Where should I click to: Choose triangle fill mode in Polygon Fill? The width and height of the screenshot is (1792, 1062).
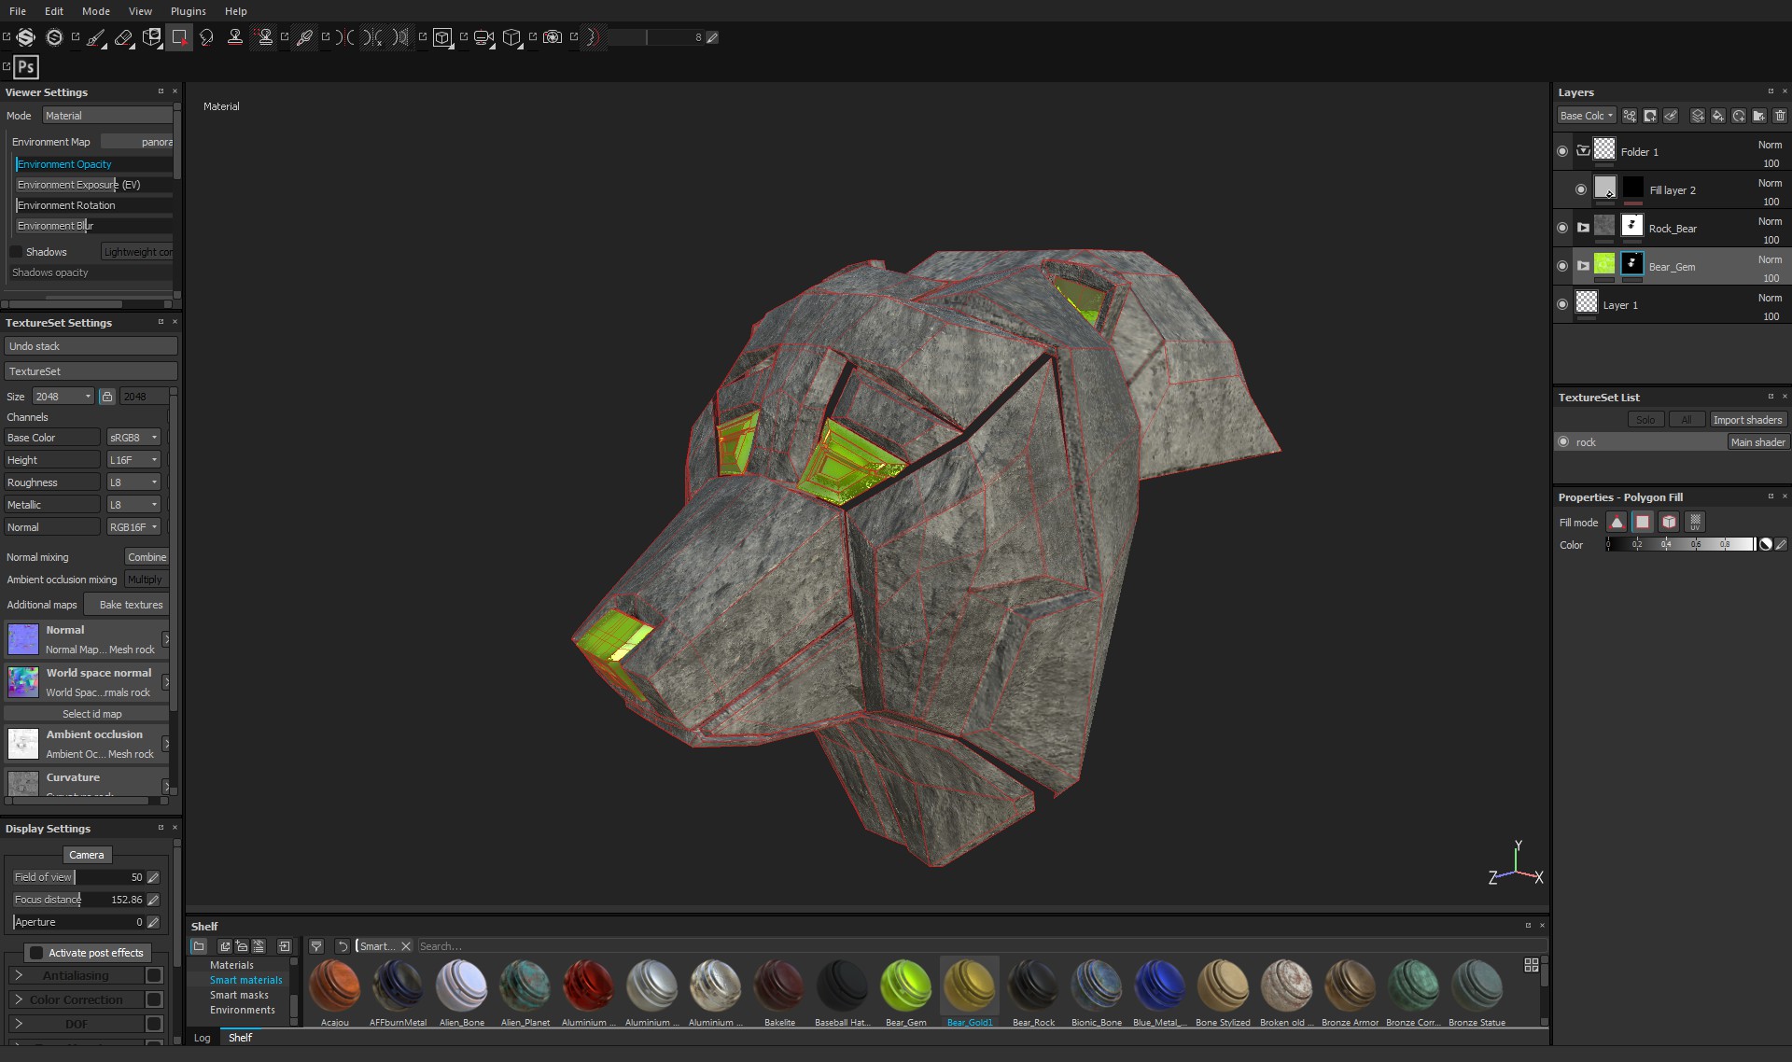1617,522
